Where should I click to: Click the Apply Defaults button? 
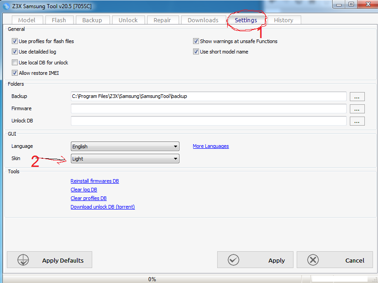tap(50, 260)
